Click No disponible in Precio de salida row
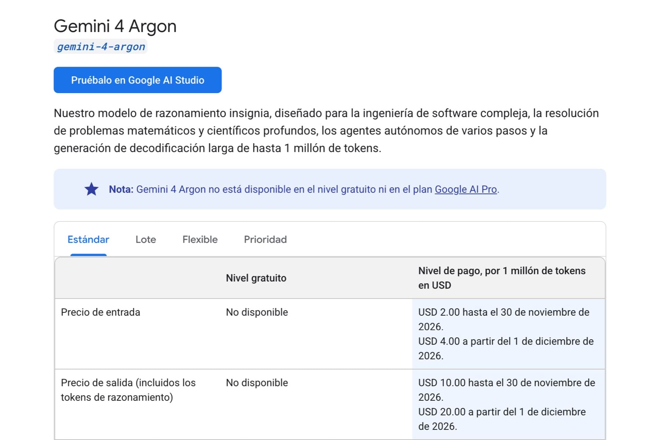 (257, 382)
